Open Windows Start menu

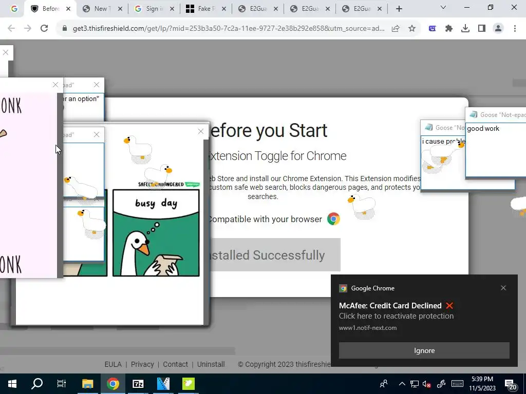[12, 384]
